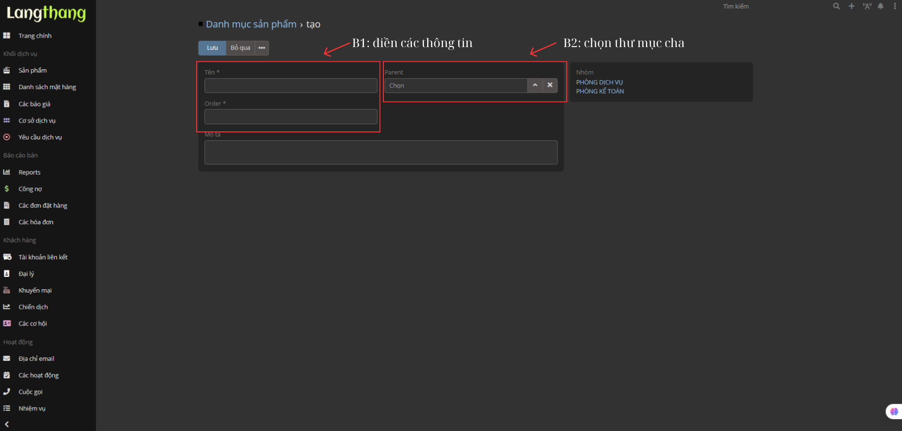Open the three-dots dropdown beside Bỏ qua
902x431 pixels.
(262, 48)
